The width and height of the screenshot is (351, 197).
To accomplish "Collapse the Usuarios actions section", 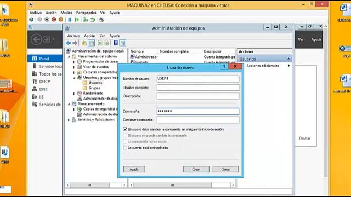I will point(288,59).
